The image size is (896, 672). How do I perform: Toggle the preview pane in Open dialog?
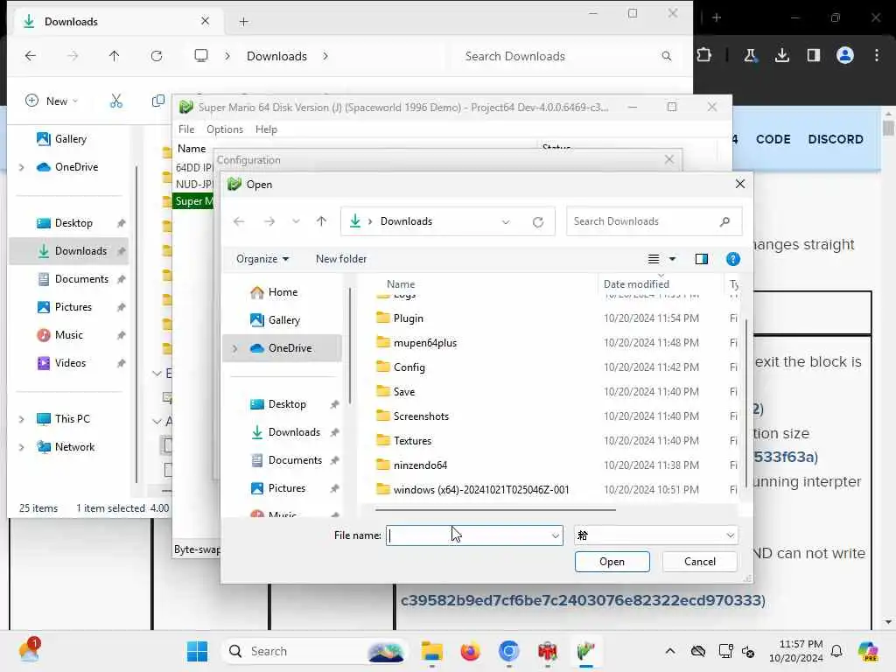(701, 259)
